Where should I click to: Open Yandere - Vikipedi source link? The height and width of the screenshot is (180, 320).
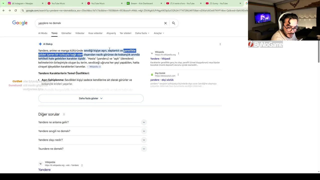160,59
